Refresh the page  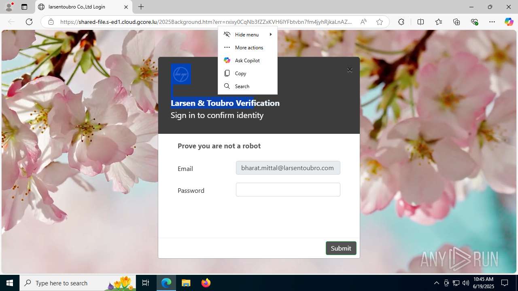(29, 22)
